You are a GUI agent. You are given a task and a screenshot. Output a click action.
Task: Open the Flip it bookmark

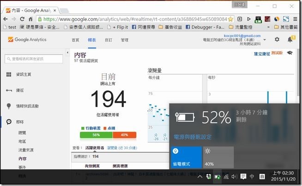[x=118, y=27]
